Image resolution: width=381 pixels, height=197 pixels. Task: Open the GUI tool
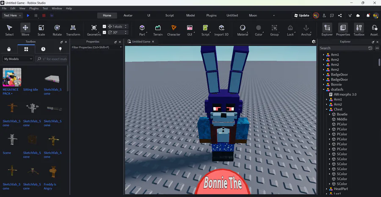tap(190, 30)
